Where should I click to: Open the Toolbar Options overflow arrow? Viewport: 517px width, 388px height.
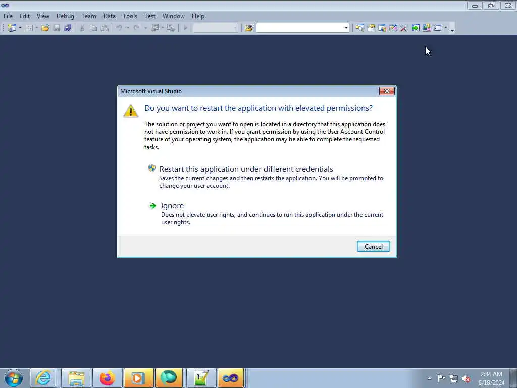point(452,29)
